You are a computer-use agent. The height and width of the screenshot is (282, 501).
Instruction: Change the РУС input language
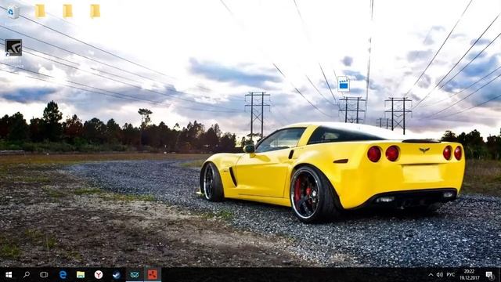pos(451,275)
